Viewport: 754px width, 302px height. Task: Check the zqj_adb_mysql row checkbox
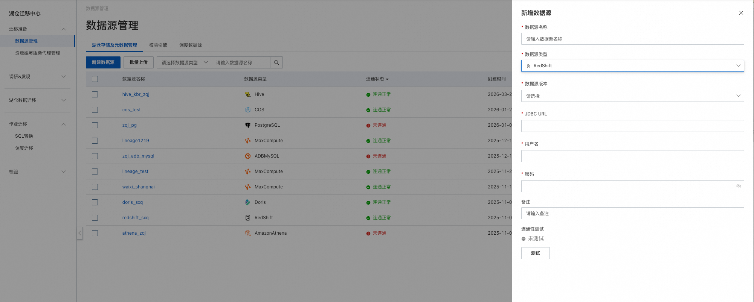tap(95, 156)
